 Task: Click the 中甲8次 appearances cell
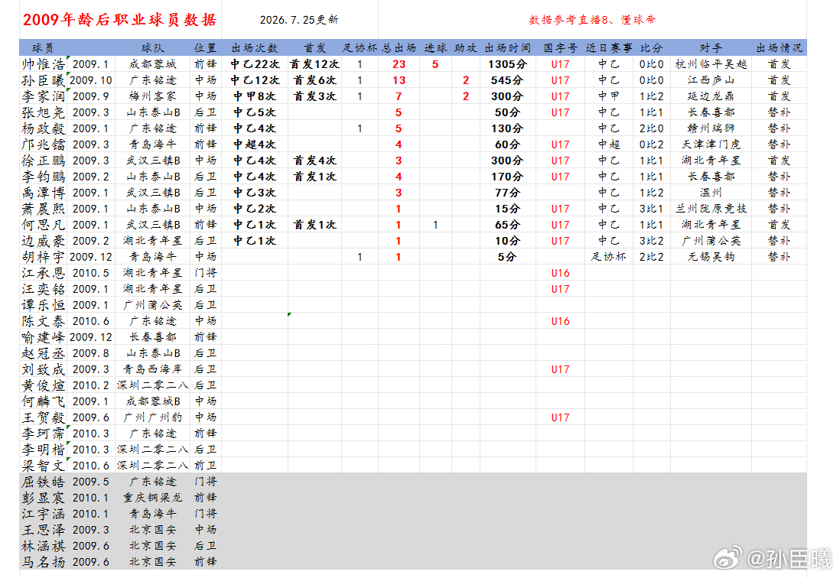pyautogui.click(x=255, y=96)
